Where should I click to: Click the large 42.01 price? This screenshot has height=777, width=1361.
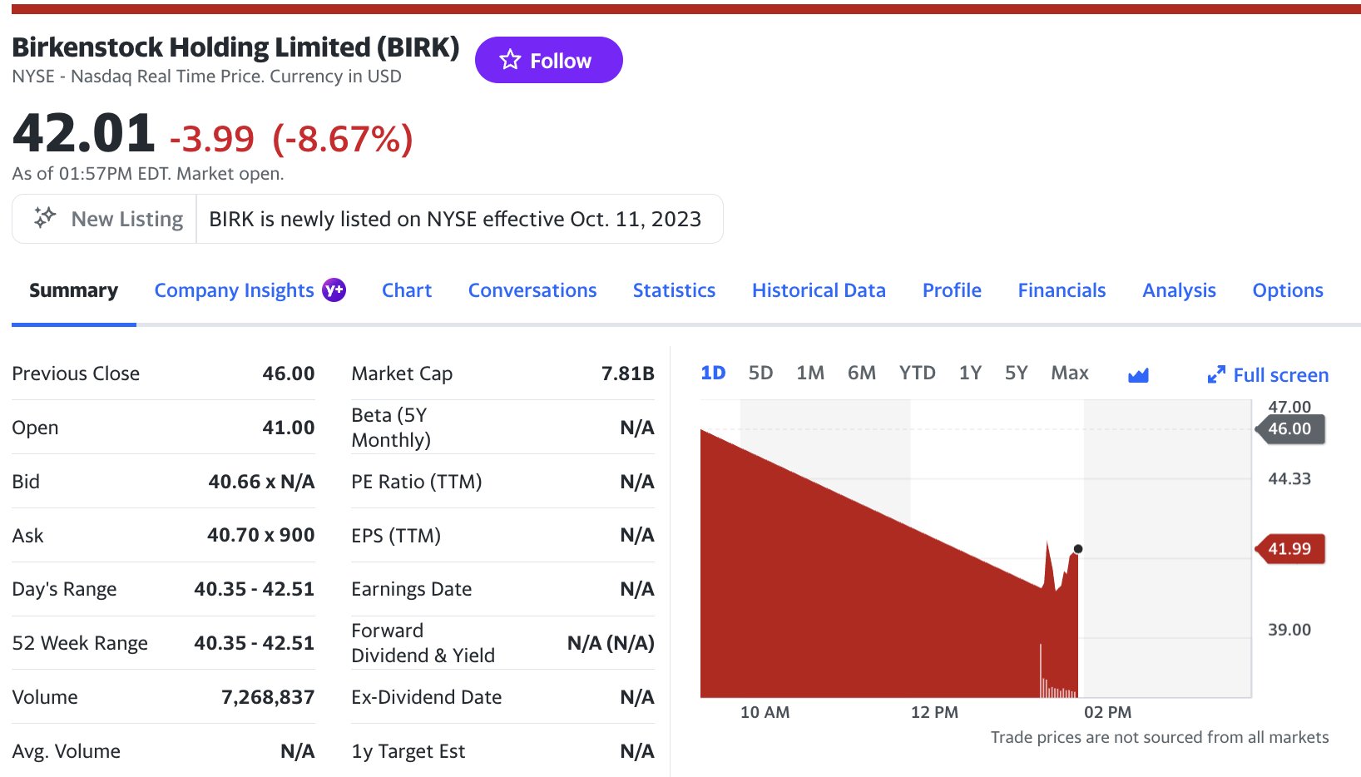coord(84,133)
